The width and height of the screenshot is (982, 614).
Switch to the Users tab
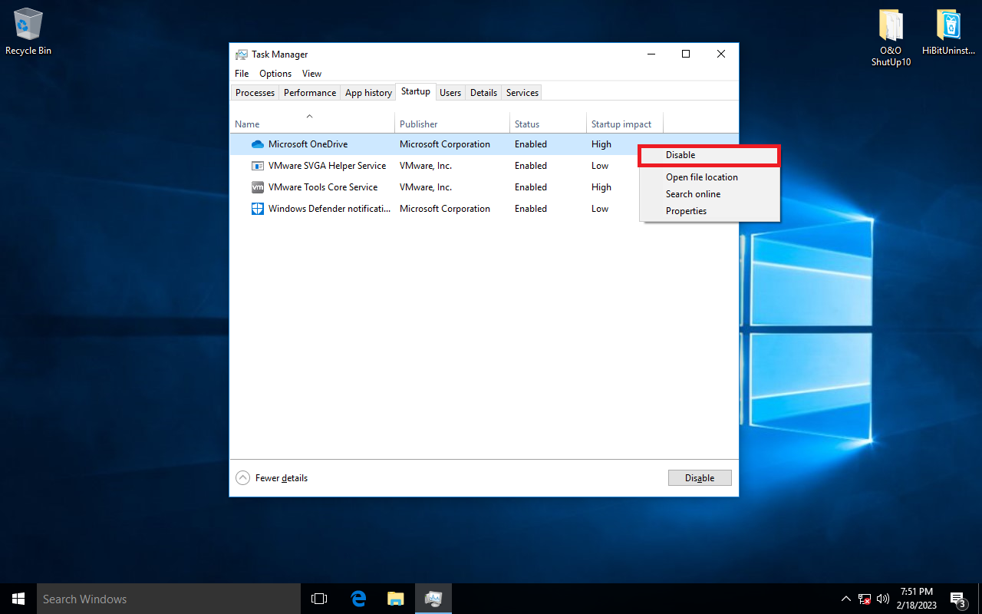point(450,93)
